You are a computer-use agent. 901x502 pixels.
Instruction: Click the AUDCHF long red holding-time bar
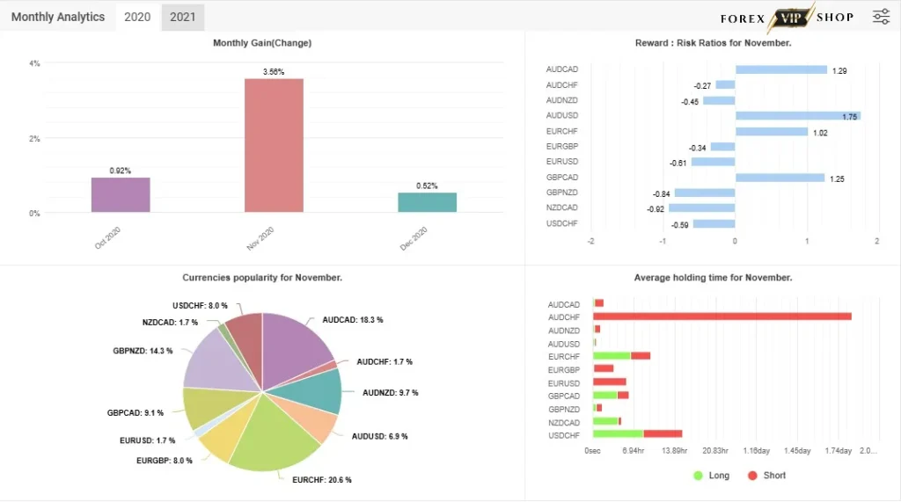[722, 316]
